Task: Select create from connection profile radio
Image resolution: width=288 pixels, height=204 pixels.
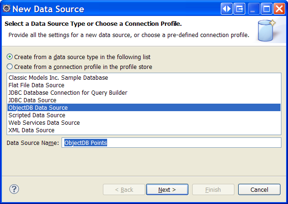Action: point(9,67)
